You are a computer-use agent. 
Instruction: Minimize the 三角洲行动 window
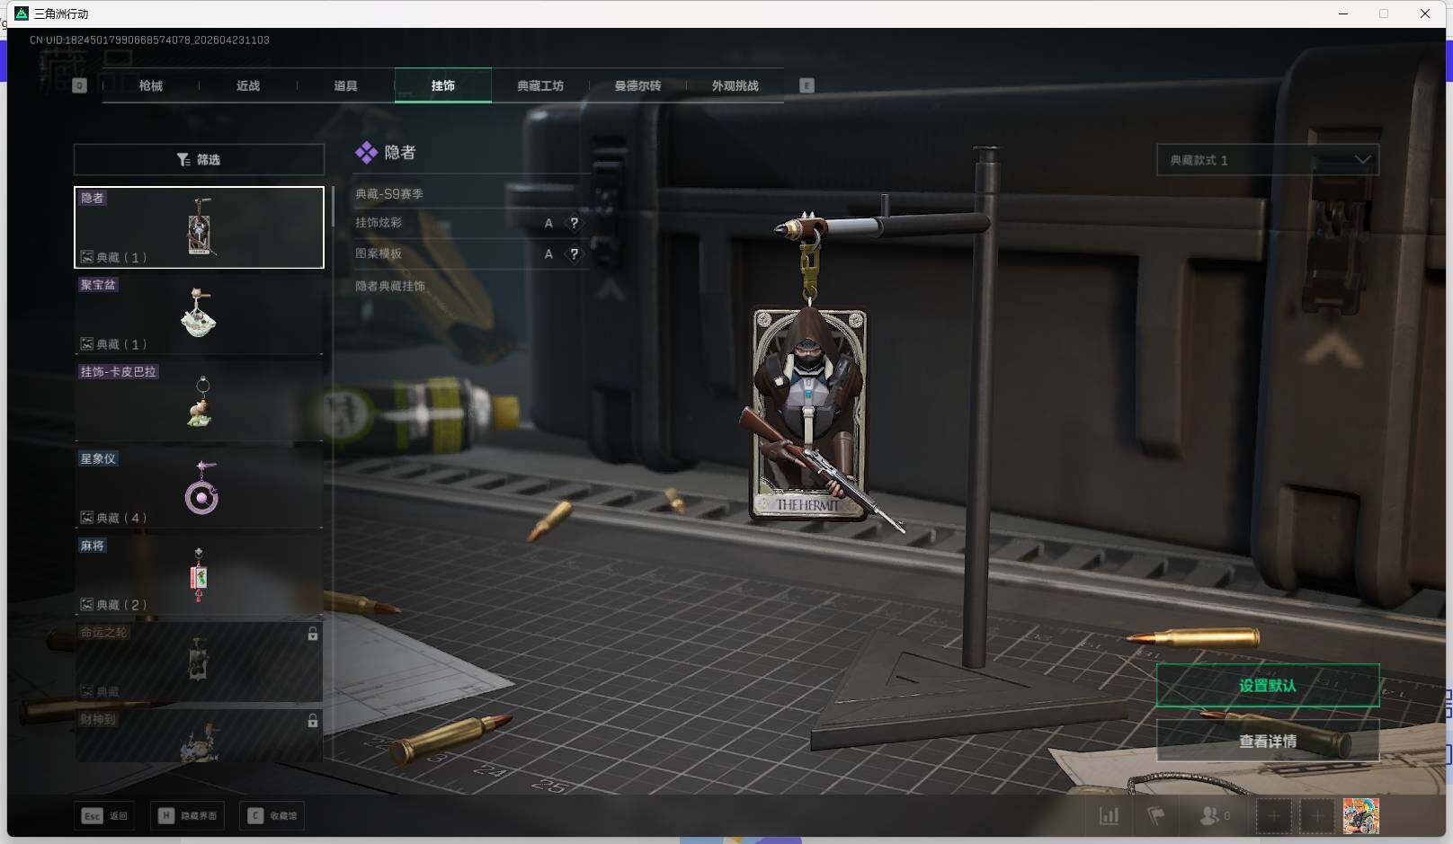1343,13
